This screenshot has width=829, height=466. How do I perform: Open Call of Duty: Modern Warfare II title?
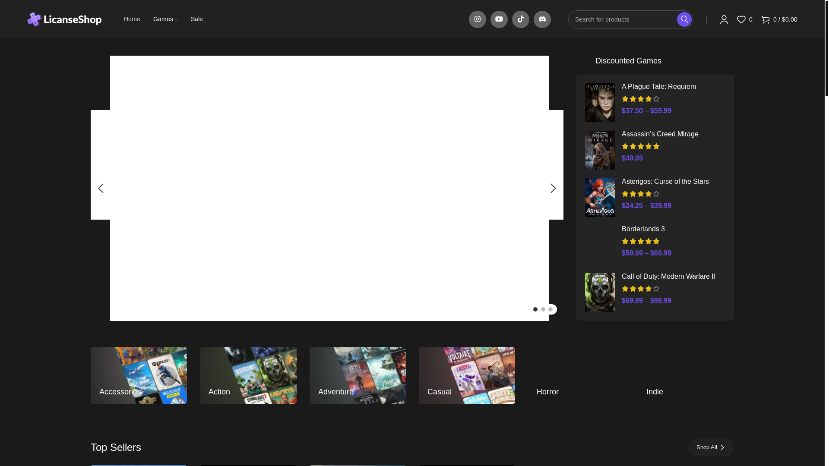pyautogui.click(x=668, y=277)
